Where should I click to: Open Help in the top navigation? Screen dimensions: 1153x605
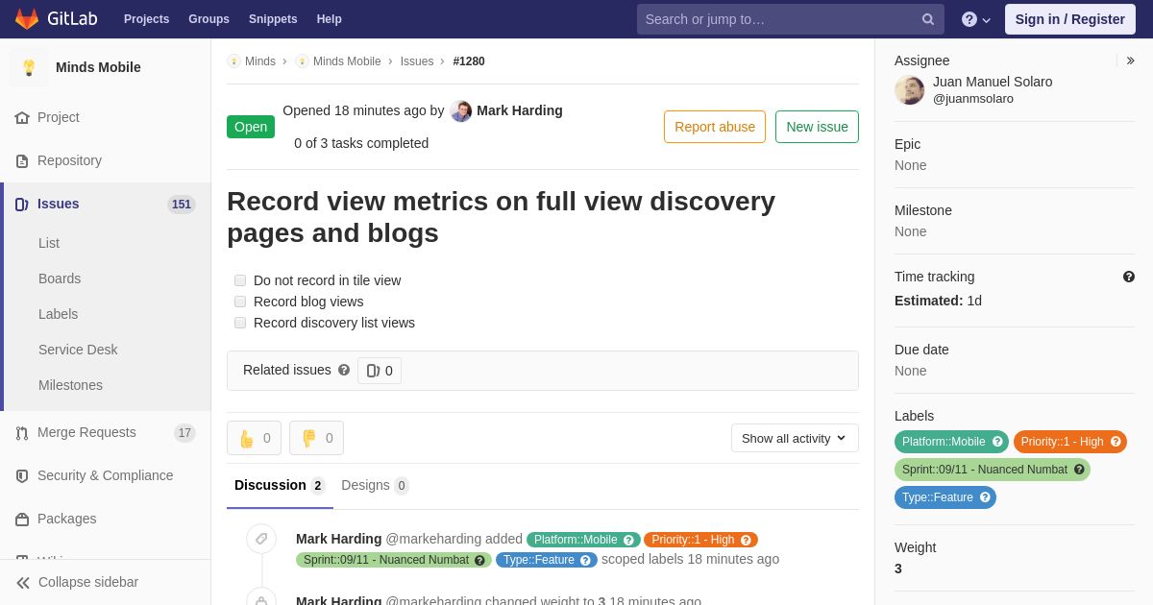coord(330,19)
